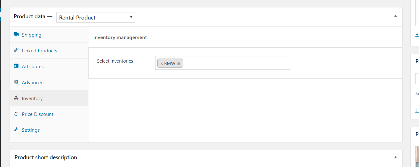Click the Price Discount smiley icon
419x167 pixels.
click(16, 114)
